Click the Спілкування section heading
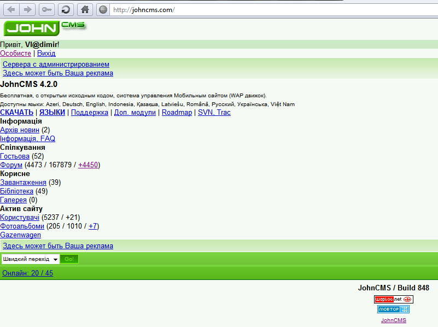This screenshot has height=327, width=438. tap(22, 148)
